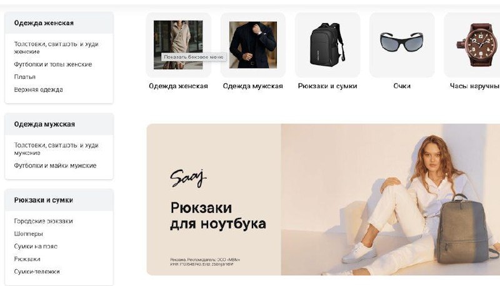Click 'Очки' label under sunglasses
Viewport: 500px width, 286px height.
coord(402,86)
